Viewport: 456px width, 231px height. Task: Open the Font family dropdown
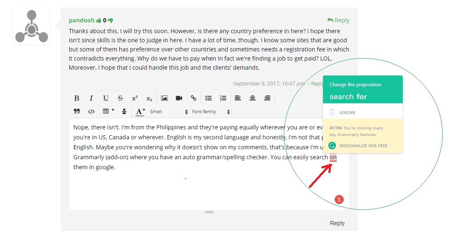tap(211, 112)
